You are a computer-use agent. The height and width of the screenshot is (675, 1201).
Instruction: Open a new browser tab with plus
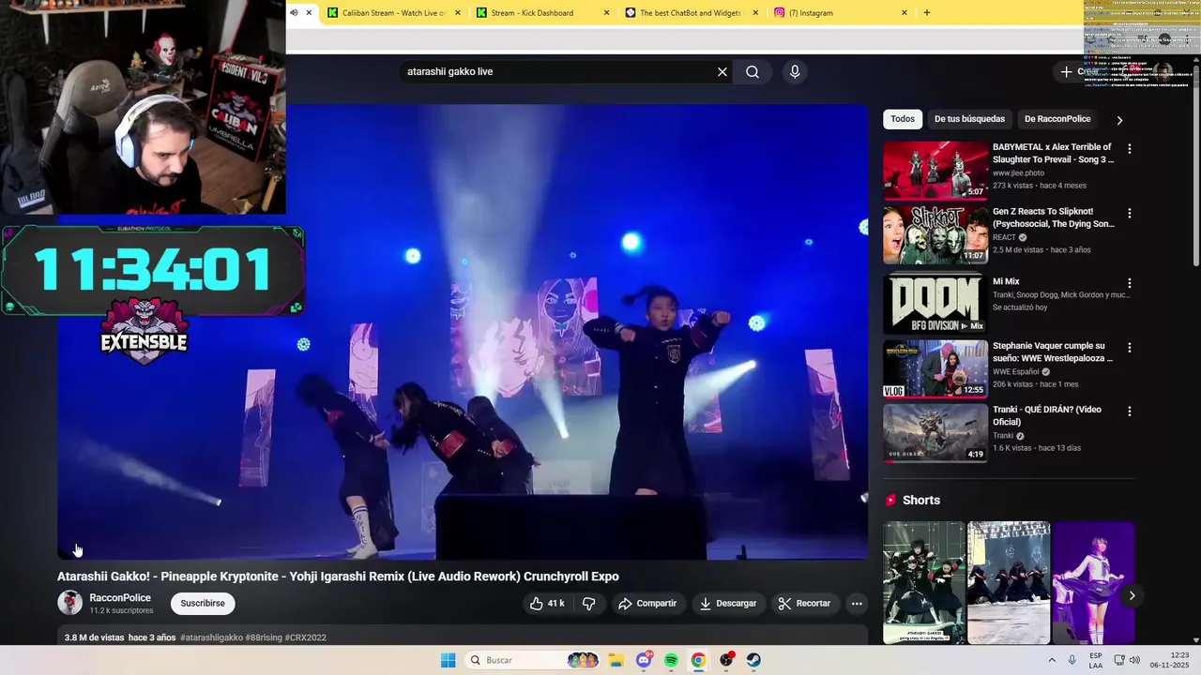pyautogui.click(x=927, y=13)
